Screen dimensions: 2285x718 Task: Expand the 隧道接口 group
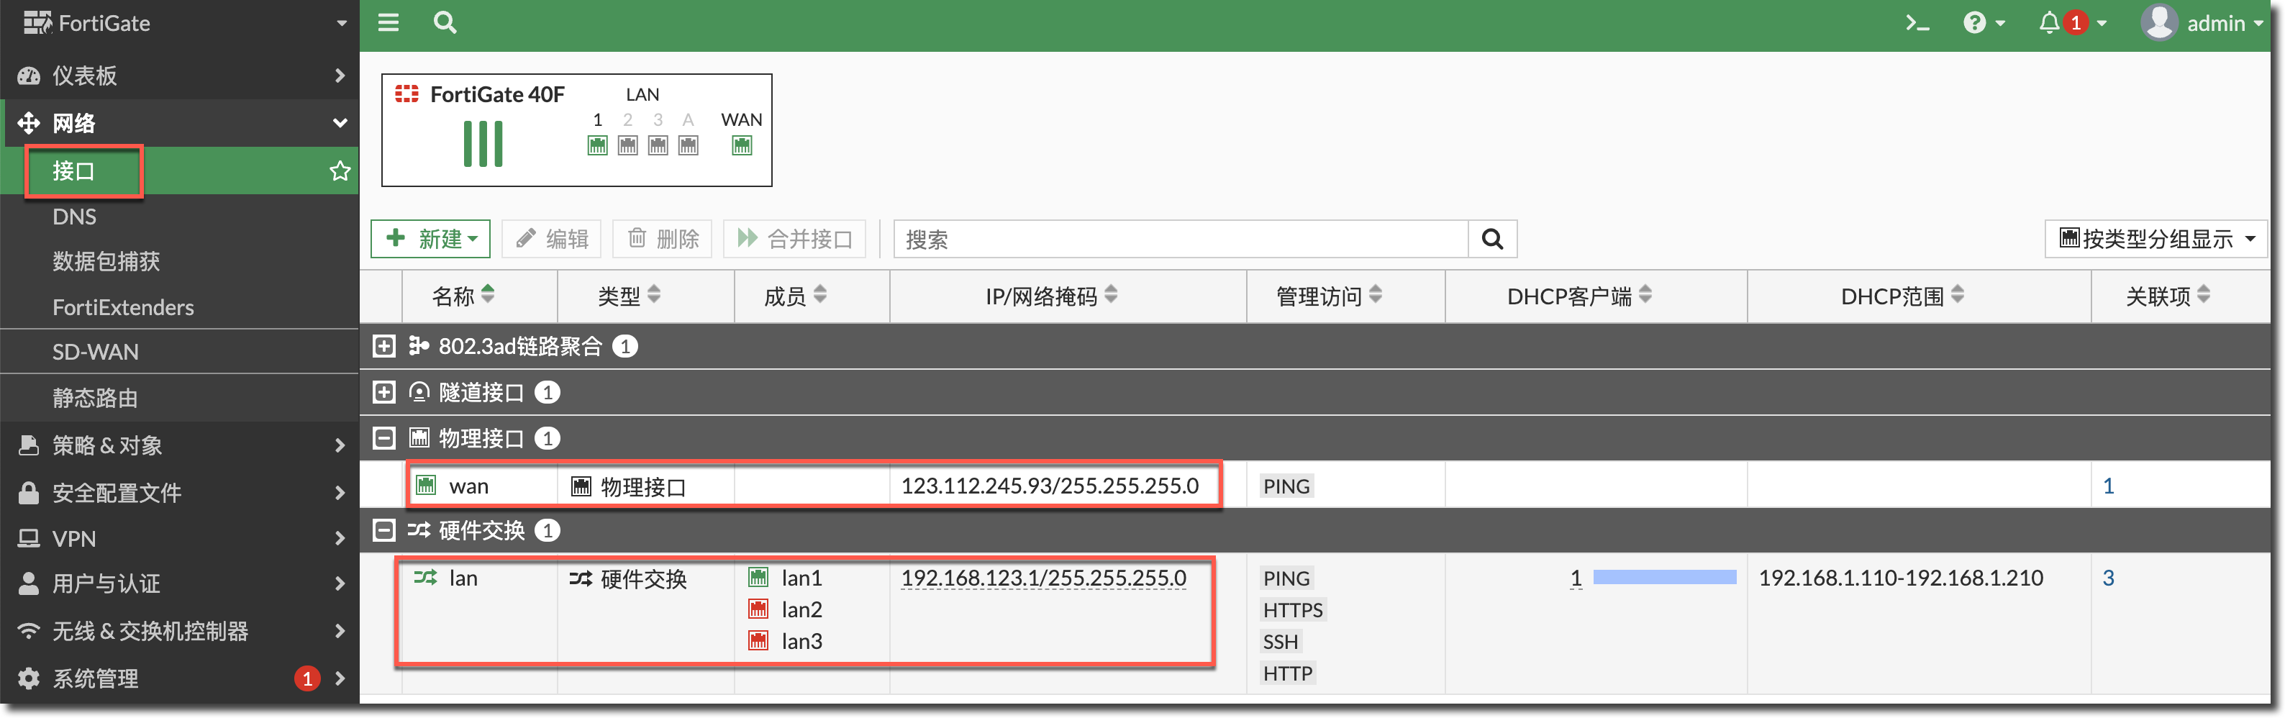coord(384,392)
